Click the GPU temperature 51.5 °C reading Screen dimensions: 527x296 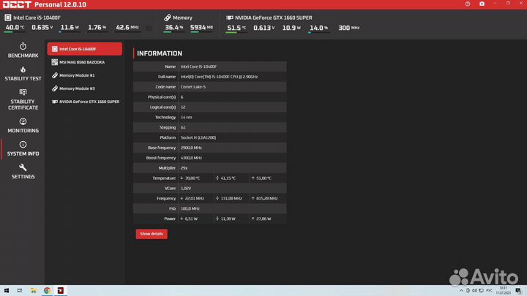click(236, 28)
